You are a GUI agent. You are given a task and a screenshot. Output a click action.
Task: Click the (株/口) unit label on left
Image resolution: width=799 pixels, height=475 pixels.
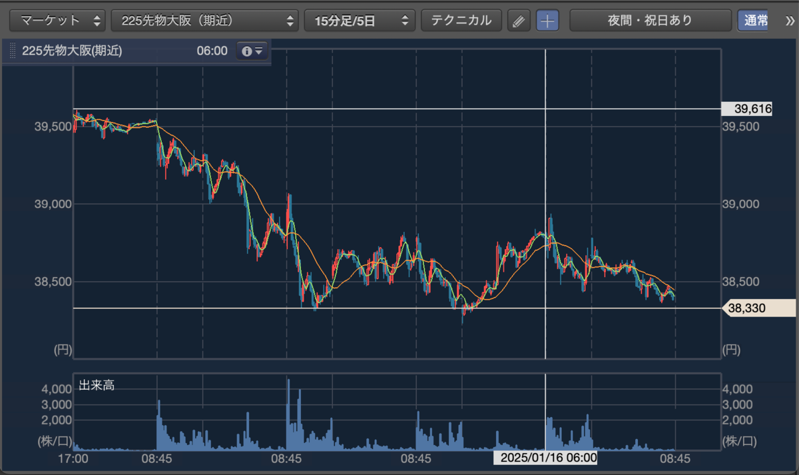tap(54, 441)
